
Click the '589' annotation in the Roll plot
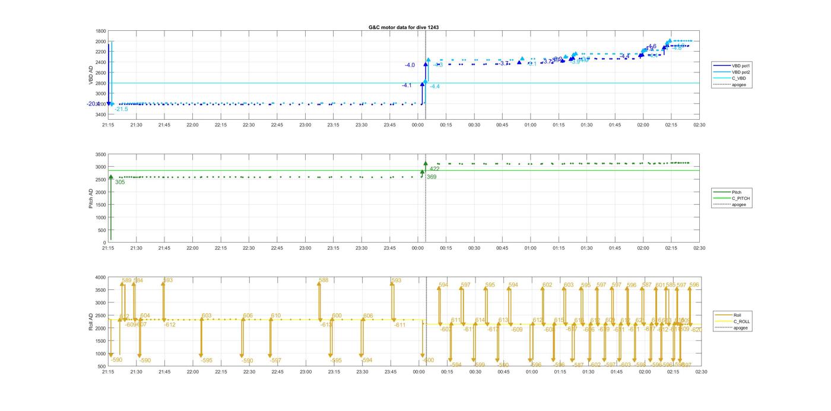point(126,281)
